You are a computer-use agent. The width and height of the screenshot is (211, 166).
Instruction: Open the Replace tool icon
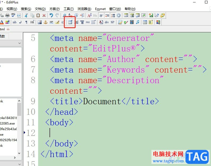point(70,15)
